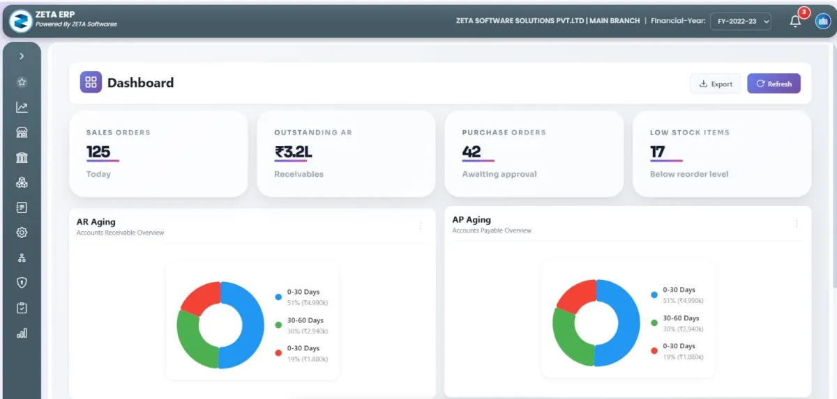This screenshot has height=399, width=837.
Task: Click red legend dot in AP Aging
Action: (x=654, y=351)
